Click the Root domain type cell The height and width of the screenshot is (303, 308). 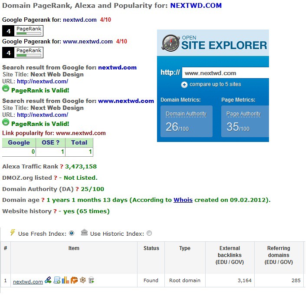(x=185, y=280)
